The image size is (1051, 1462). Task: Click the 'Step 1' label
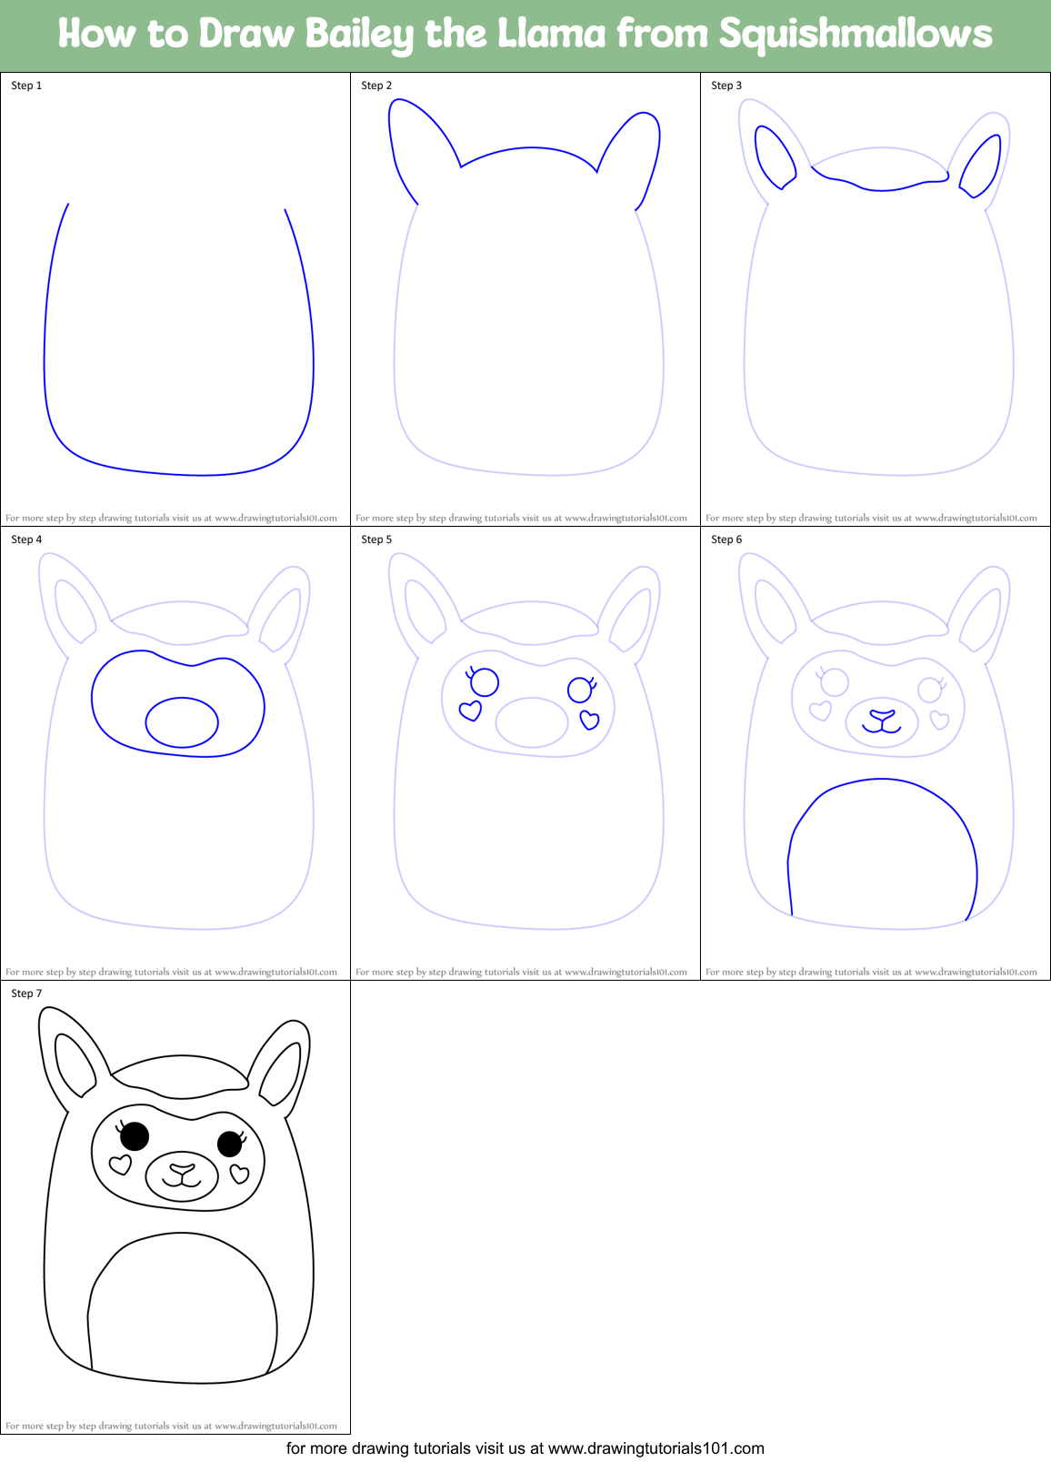pos(26,86)
